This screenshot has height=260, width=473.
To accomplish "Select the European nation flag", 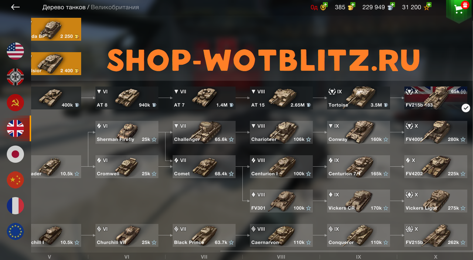I will tap(15, 232).
